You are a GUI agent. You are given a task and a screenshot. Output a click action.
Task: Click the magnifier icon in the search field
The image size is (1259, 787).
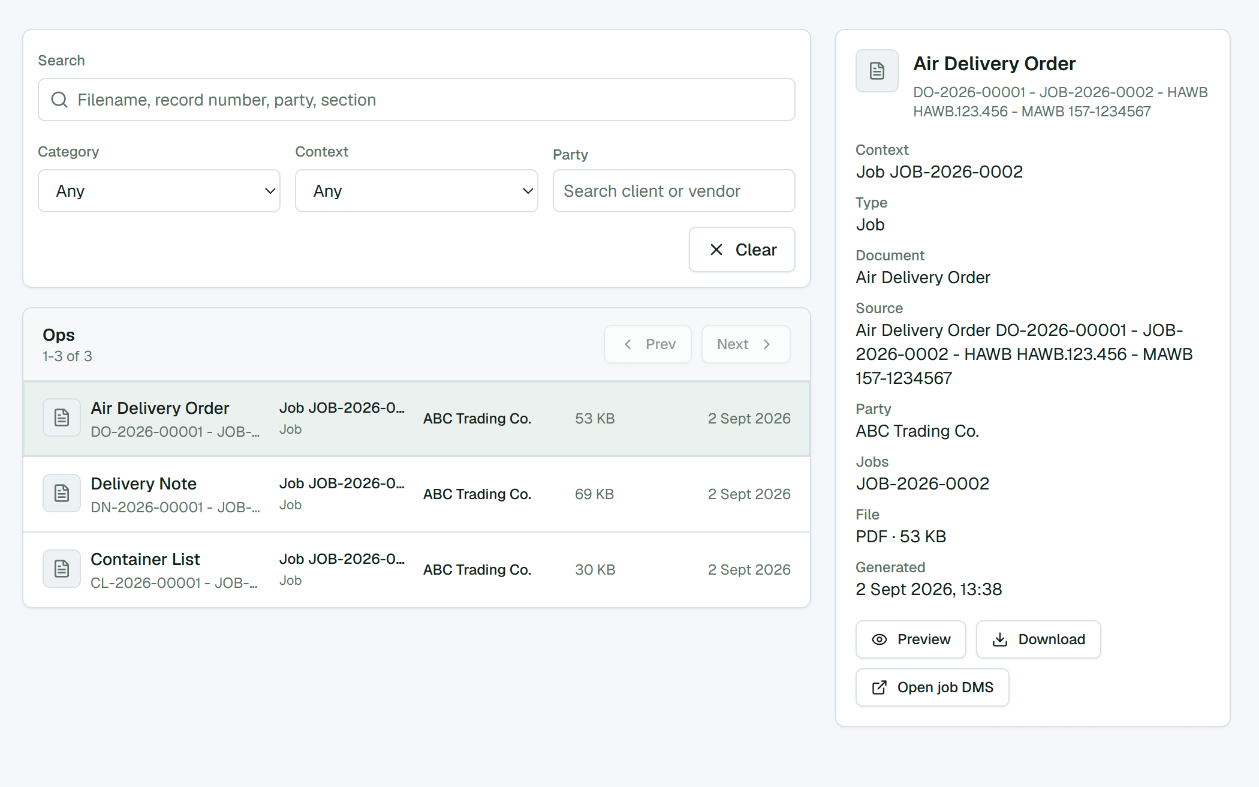[59, 100]
